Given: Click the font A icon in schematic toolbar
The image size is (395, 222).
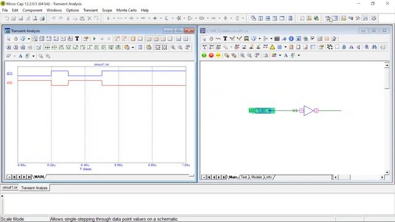Looking at the screenshot, I should point(286,55).
